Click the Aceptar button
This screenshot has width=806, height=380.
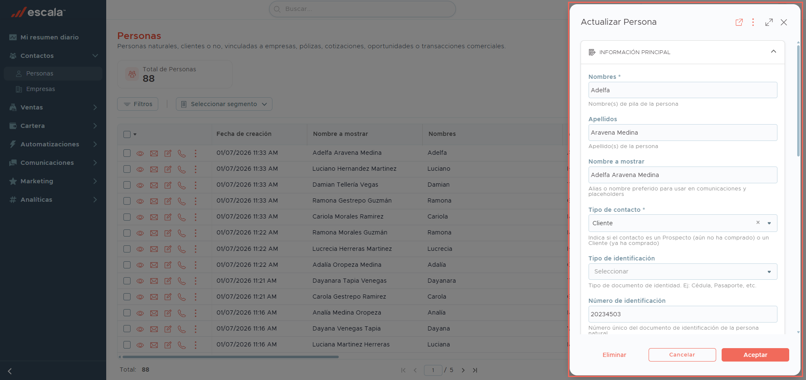tap(755, 355)
